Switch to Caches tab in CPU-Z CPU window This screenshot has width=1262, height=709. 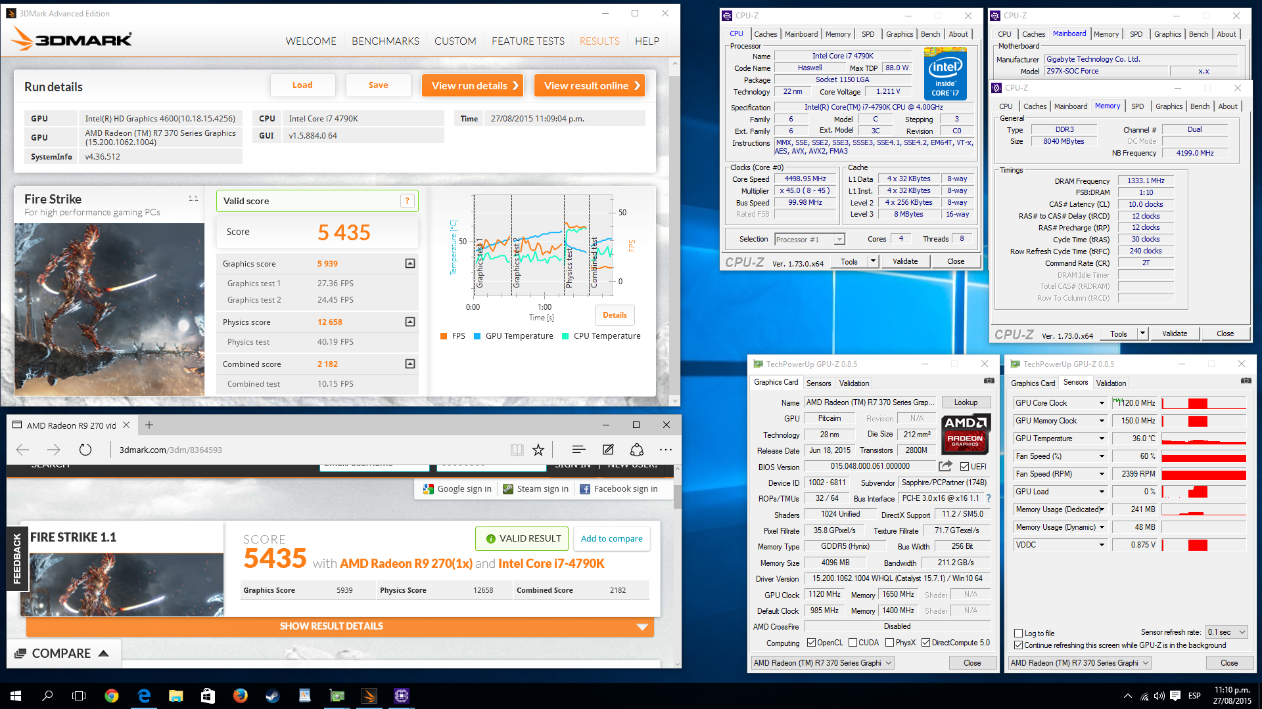tap(765, 34)
